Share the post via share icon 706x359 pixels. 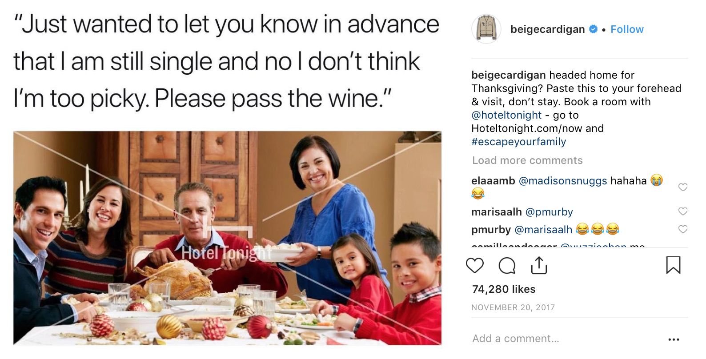tap(539, 265)
